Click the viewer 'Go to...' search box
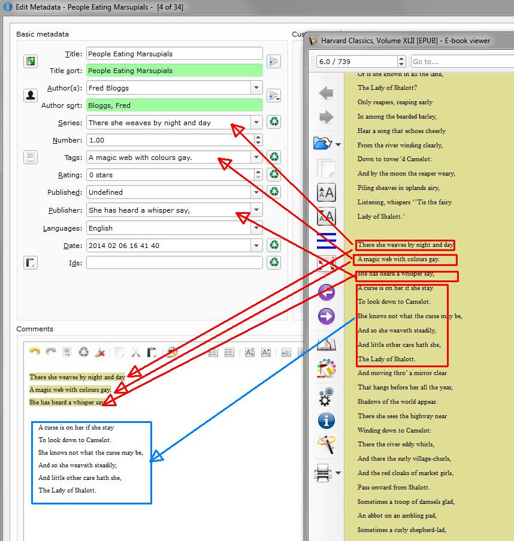 point(462,62)
